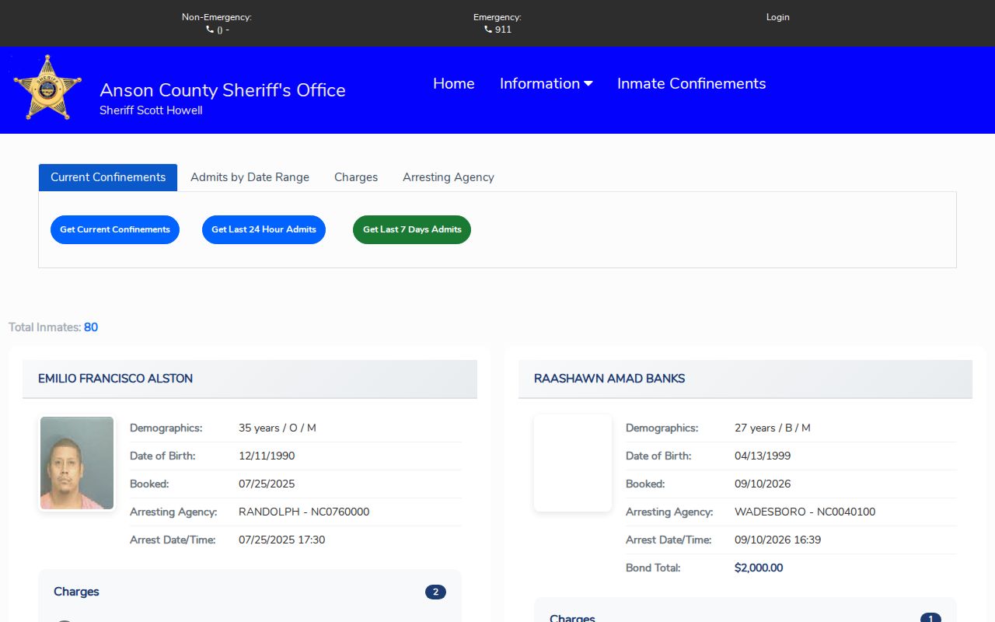Click the green Get Last 7 Days Admits button
Viewport: 995px width, 622px height.
[x=412, y=229]
